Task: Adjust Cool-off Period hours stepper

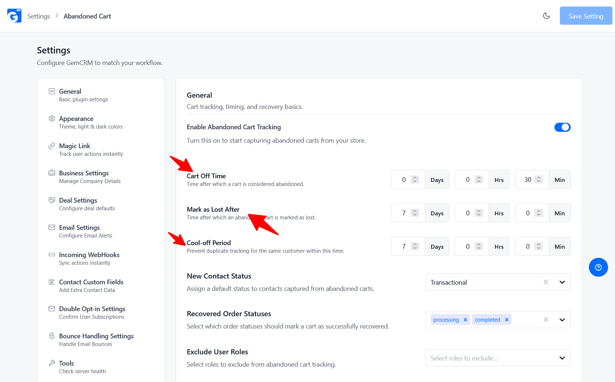Action: click(479, 246)
